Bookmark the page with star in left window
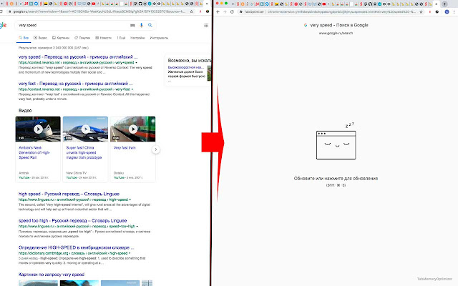 click(x=191, y=11)
